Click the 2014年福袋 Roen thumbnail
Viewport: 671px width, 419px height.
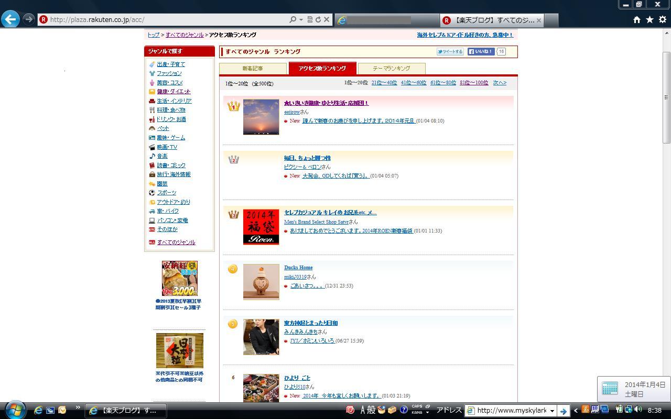click(261, 227)
